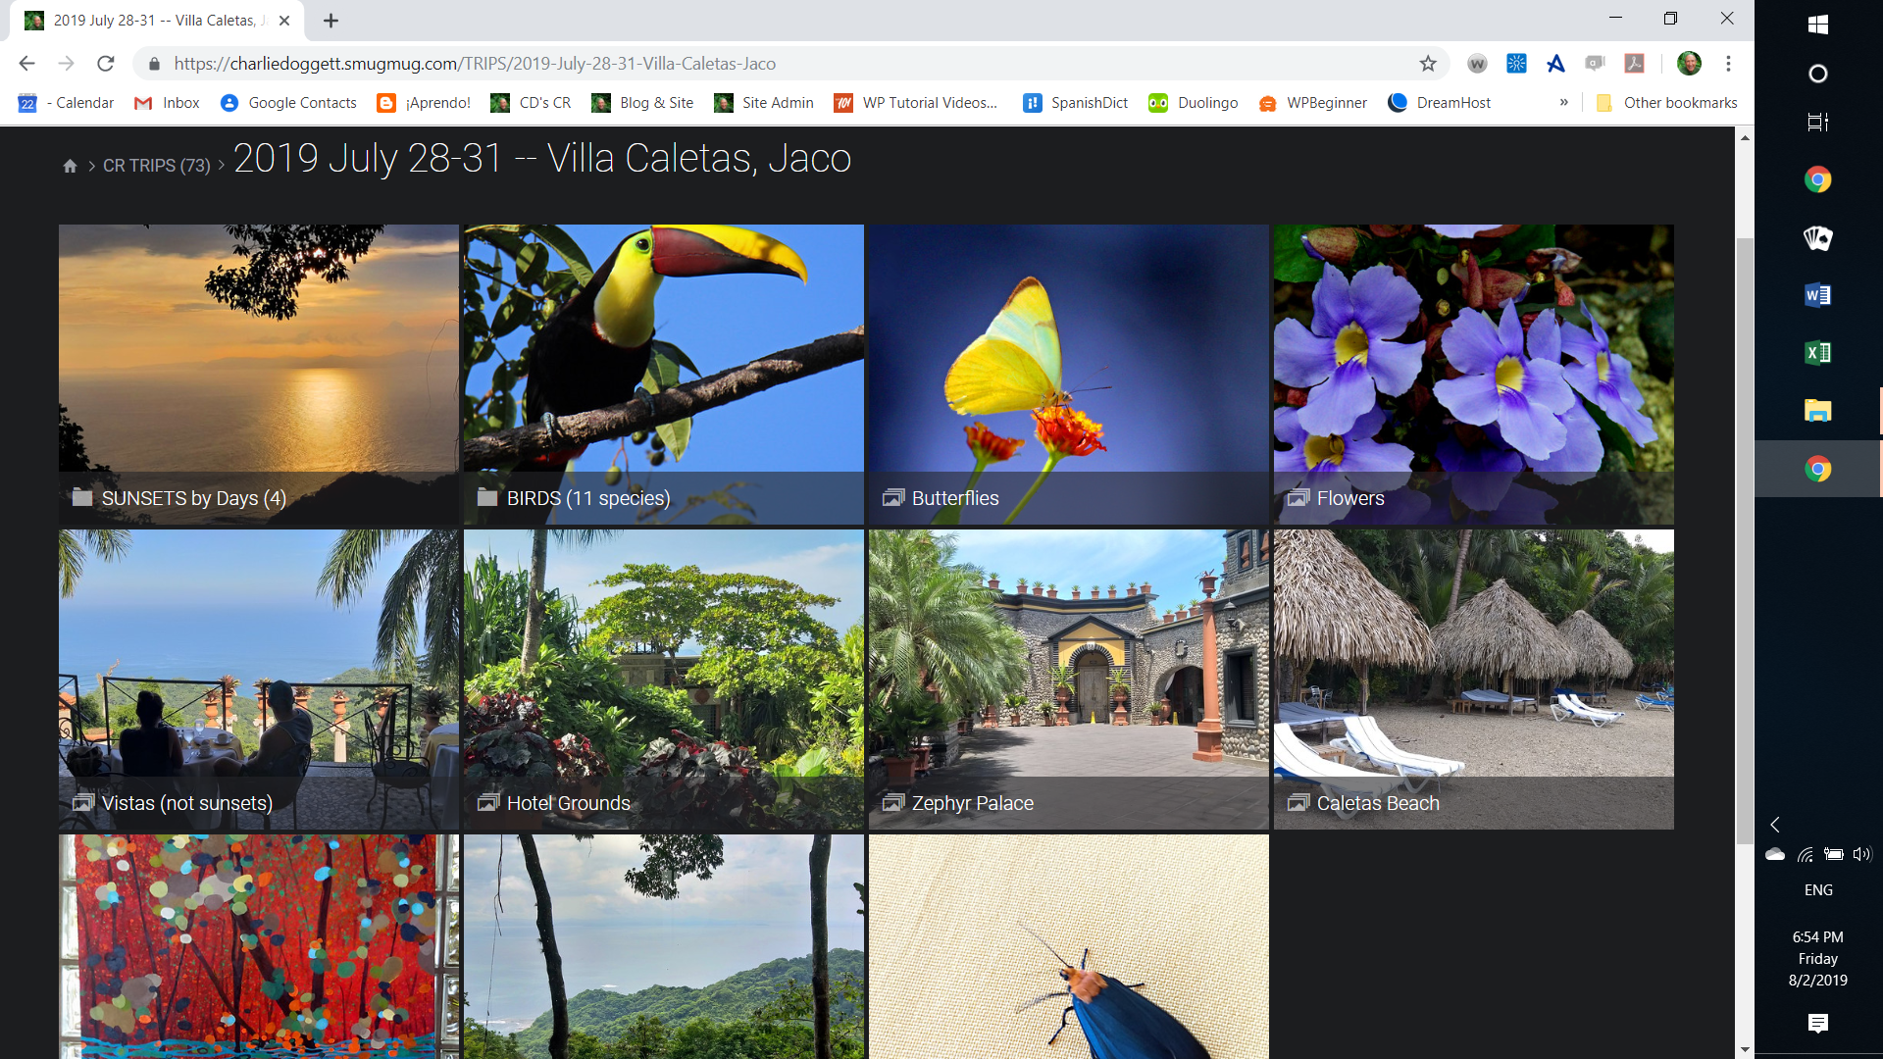Click the Adobe PDF extension icon
Screen dimensions: 1883x1059
point(1634,64)
